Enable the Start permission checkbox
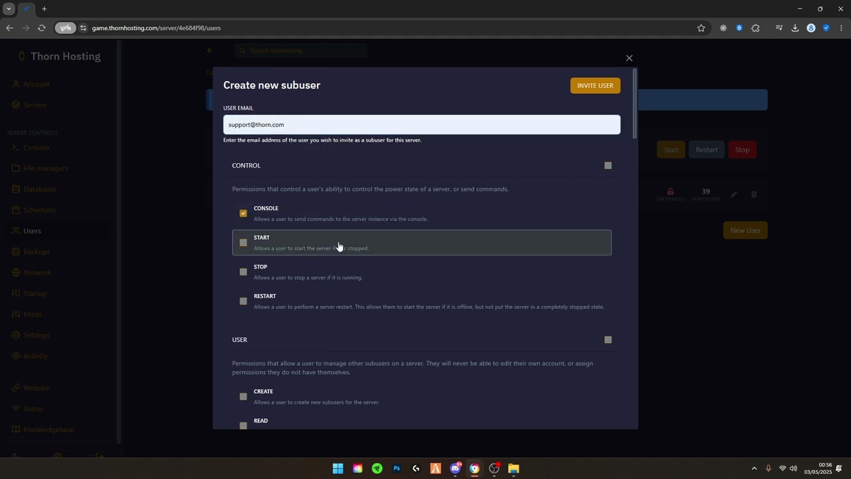Image resolution: width=851 pixels, height=479 pixels. click(x=243, y=242)
